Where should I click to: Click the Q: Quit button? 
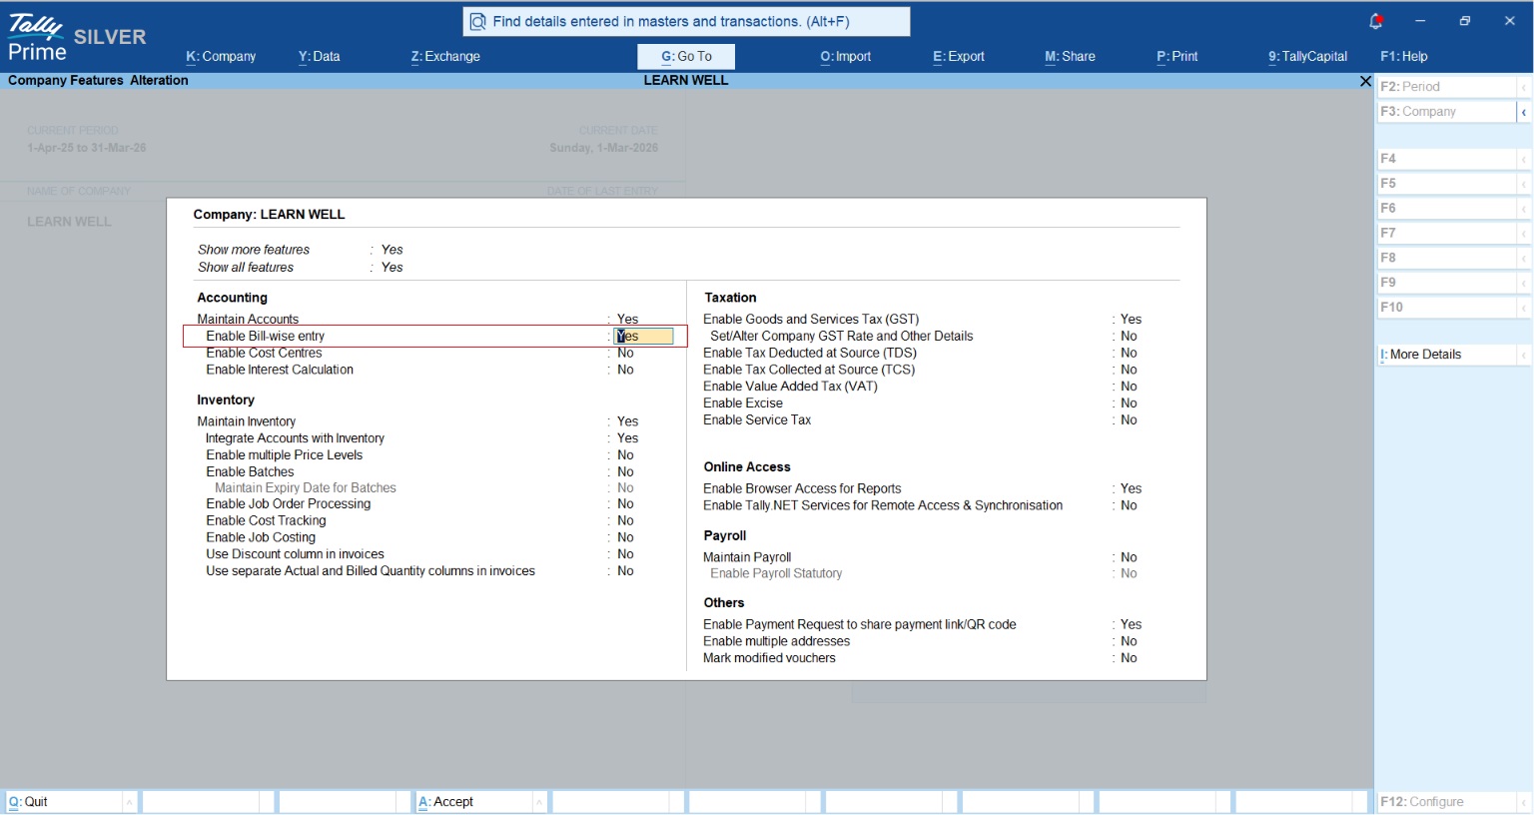point(64,802)
